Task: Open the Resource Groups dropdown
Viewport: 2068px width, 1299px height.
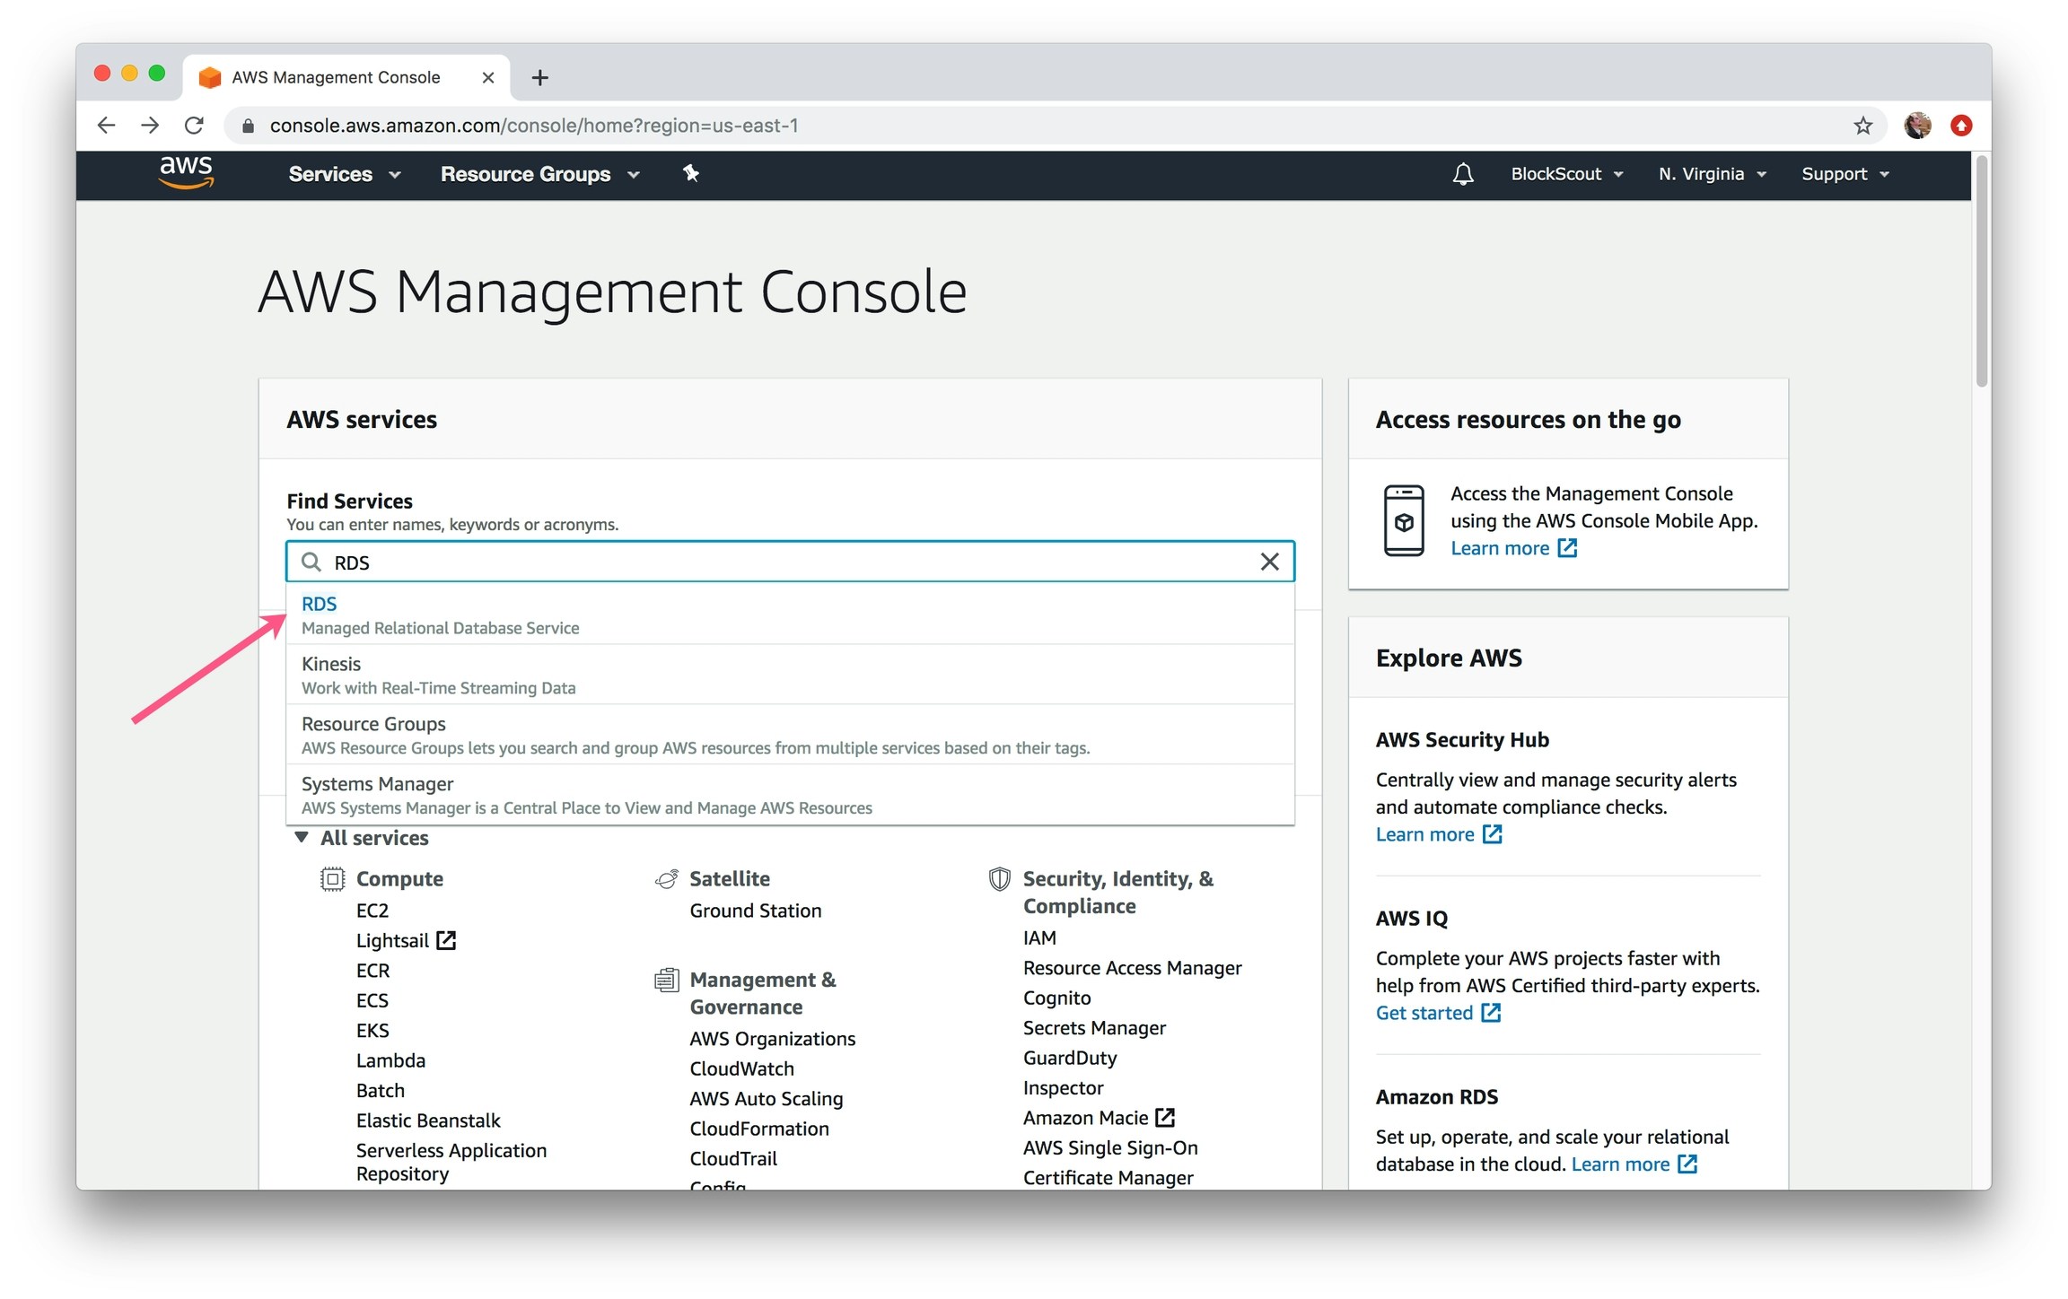Action: coord(539,174)
